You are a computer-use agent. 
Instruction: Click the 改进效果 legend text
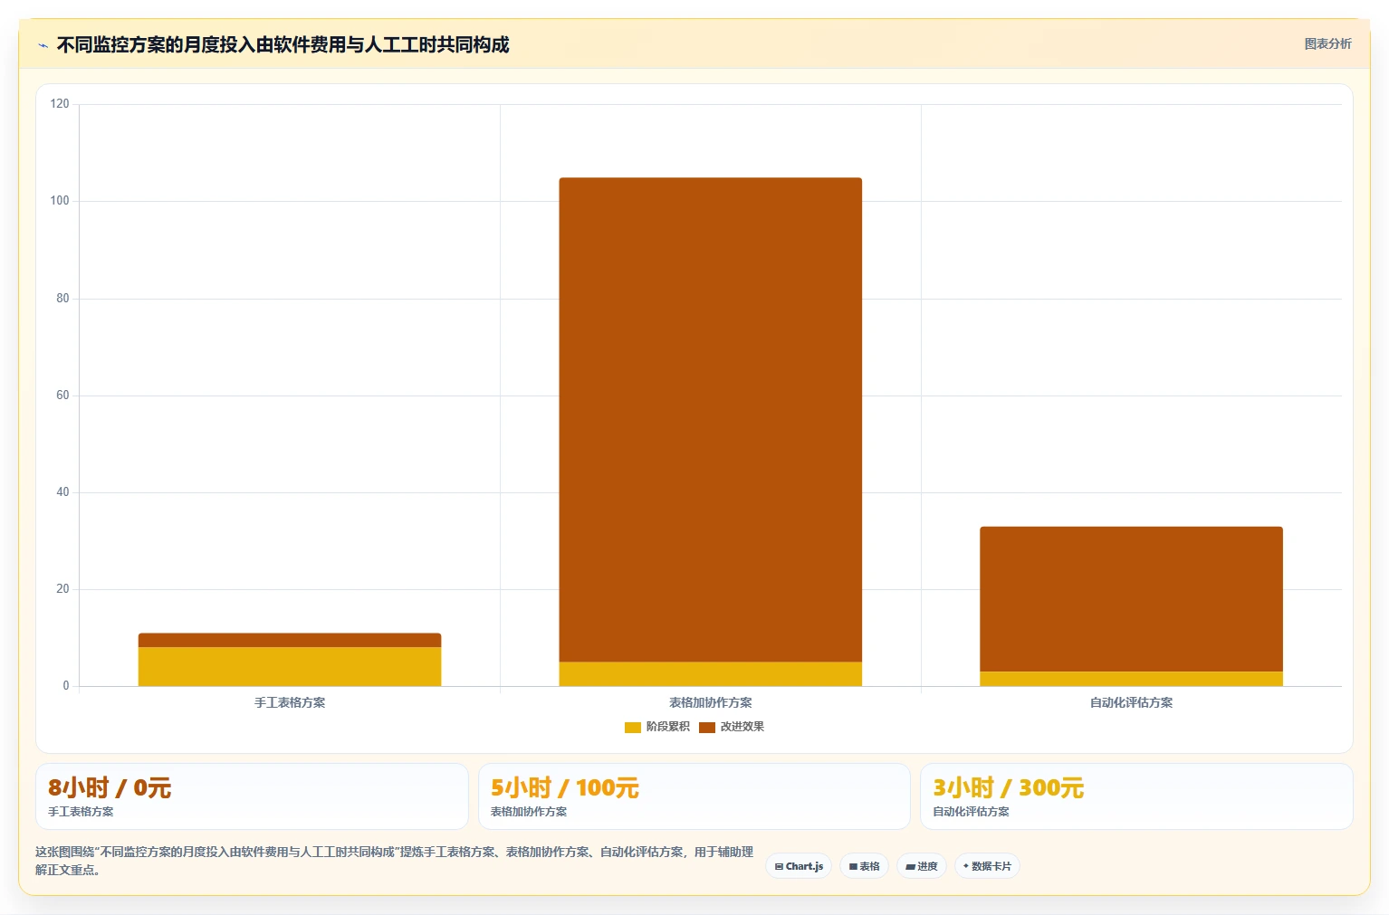point(742,727)
